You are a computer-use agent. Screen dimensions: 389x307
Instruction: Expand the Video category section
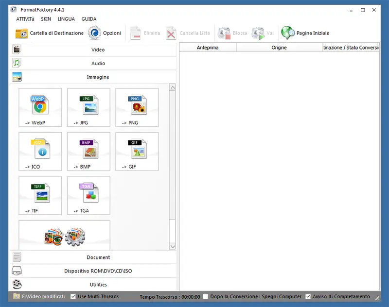[93, 50]
